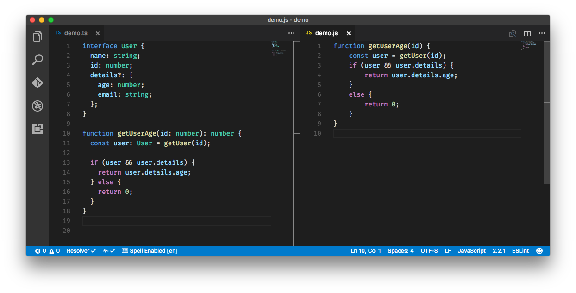
Task: Click 'name: string;' in demo.ts
Action: (115, 56)
